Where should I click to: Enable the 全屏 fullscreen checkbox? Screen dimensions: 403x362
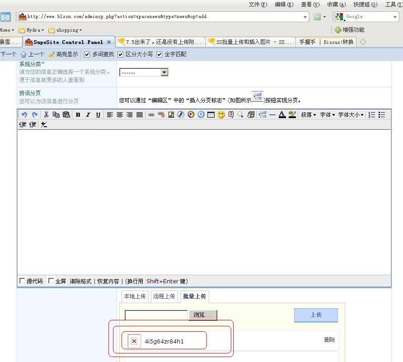51,281
